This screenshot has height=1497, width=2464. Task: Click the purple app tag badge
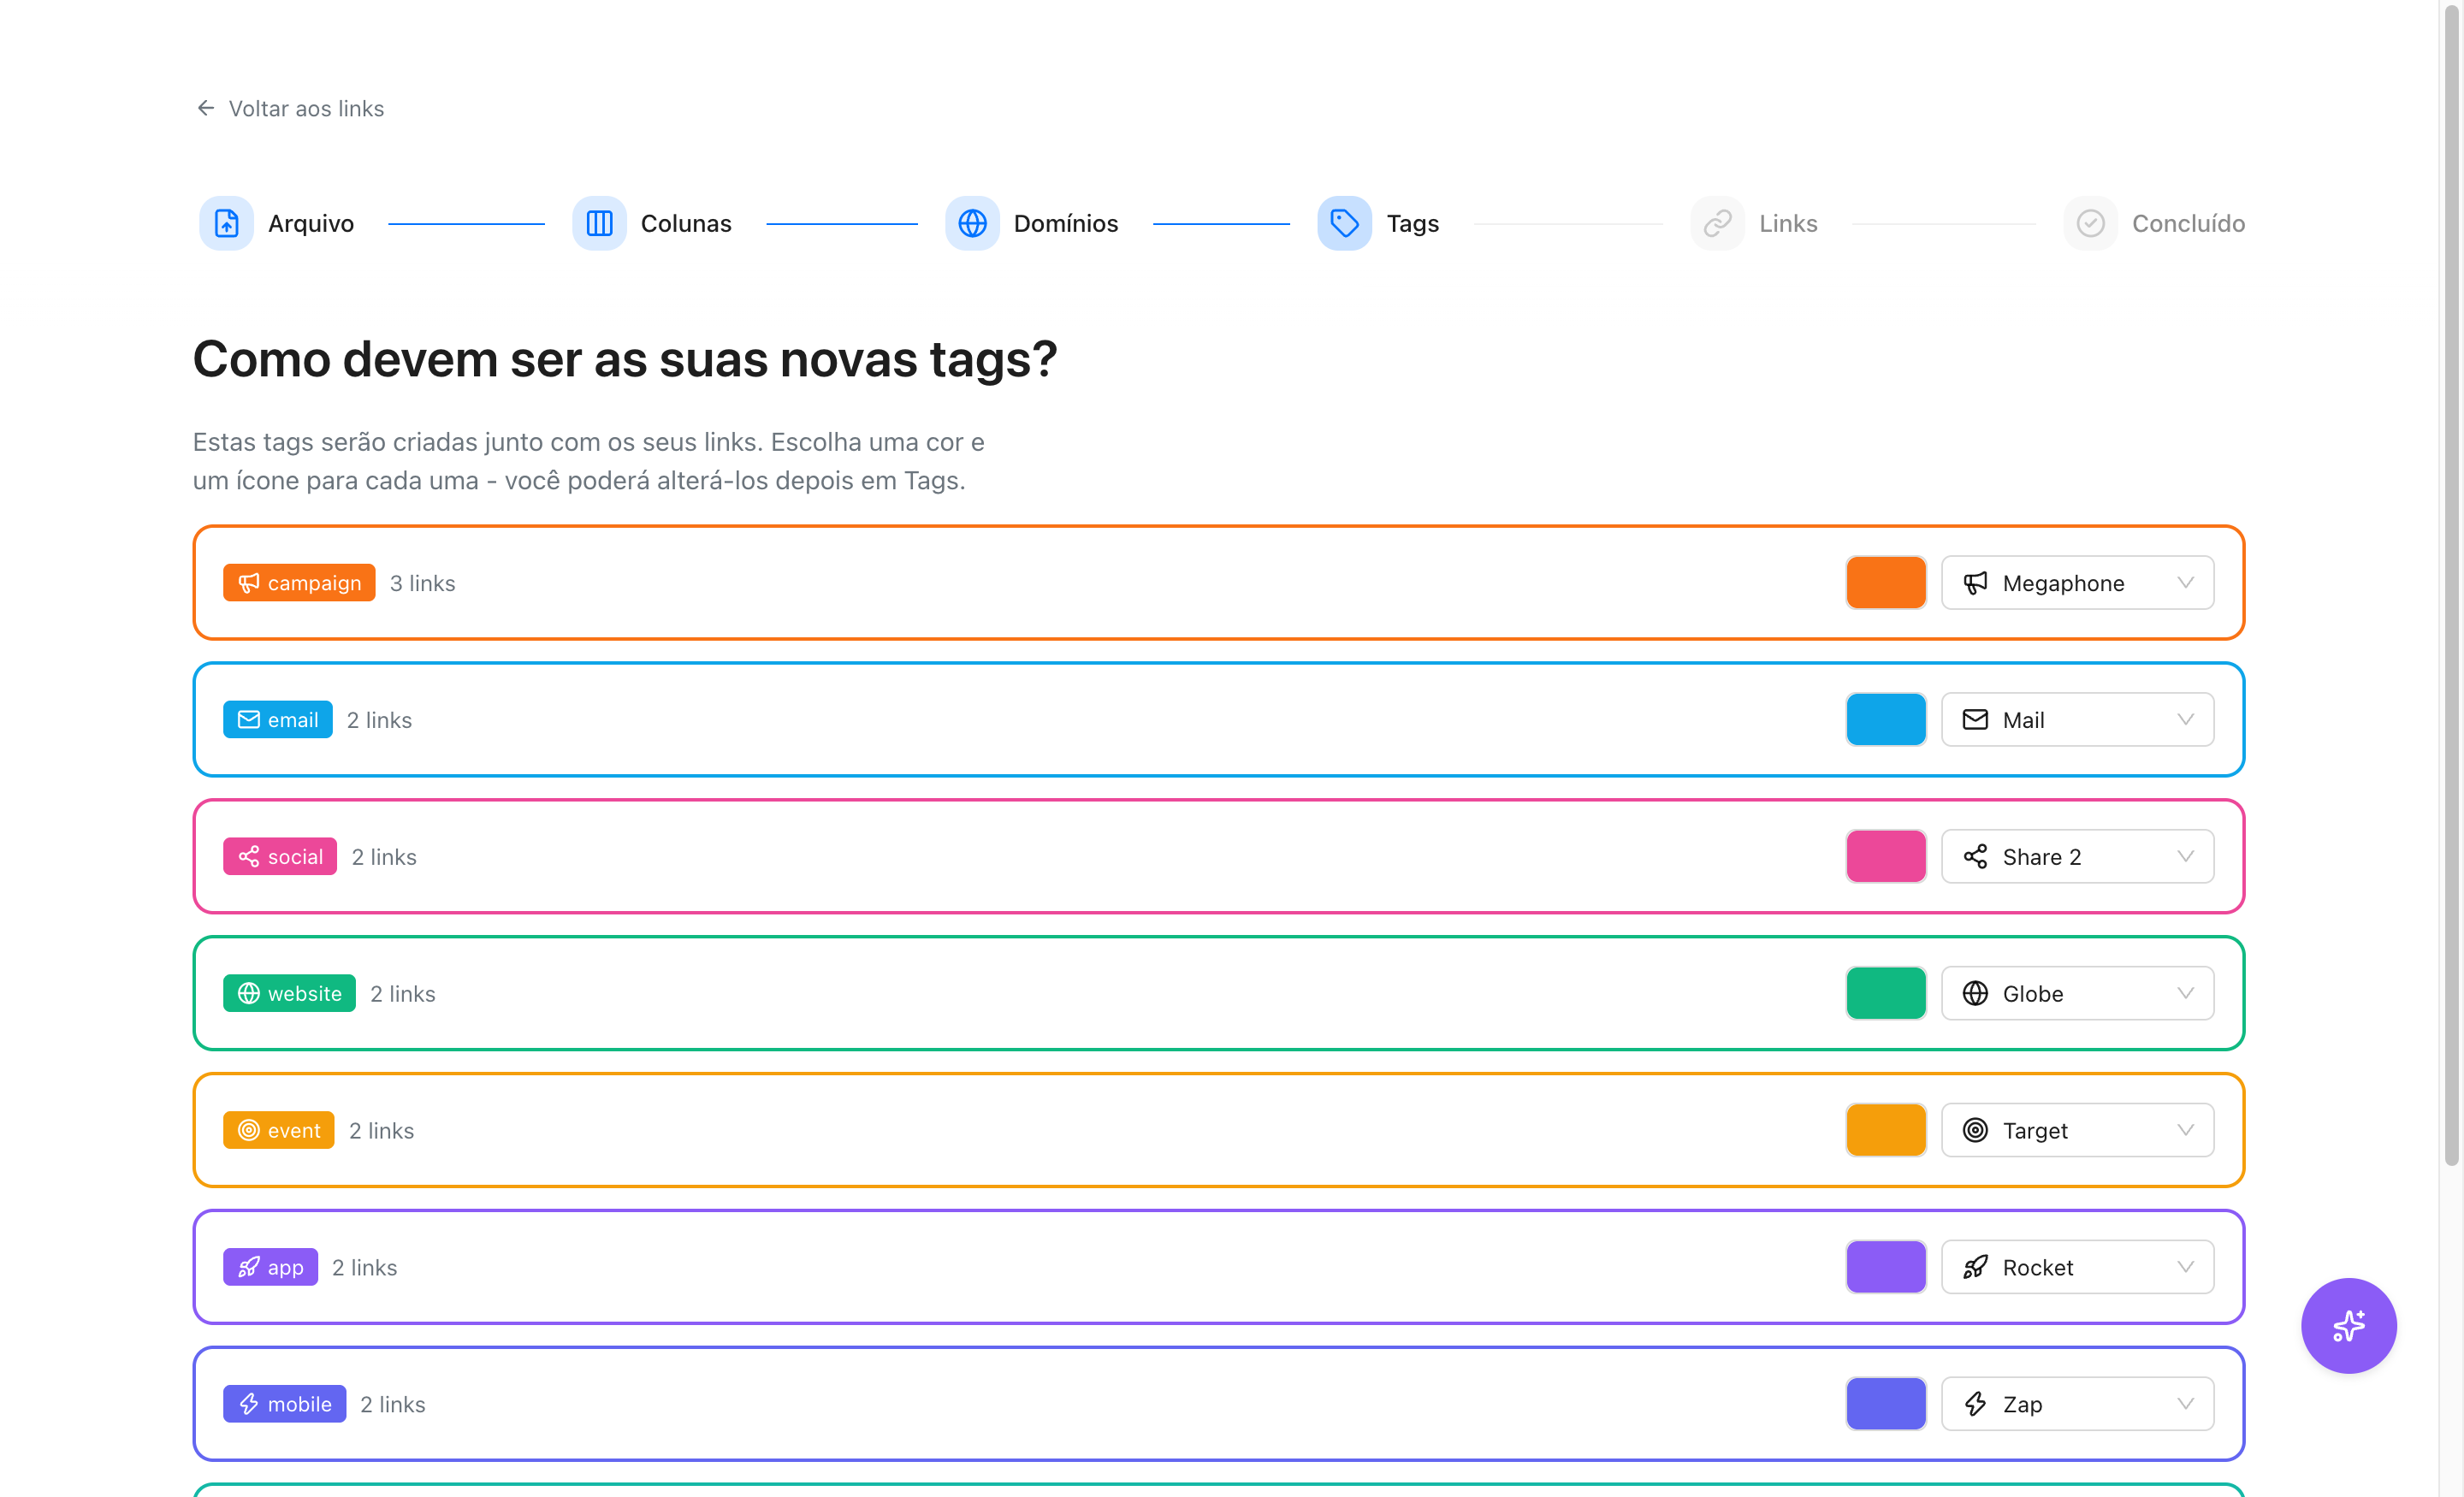click(270, 1267)
